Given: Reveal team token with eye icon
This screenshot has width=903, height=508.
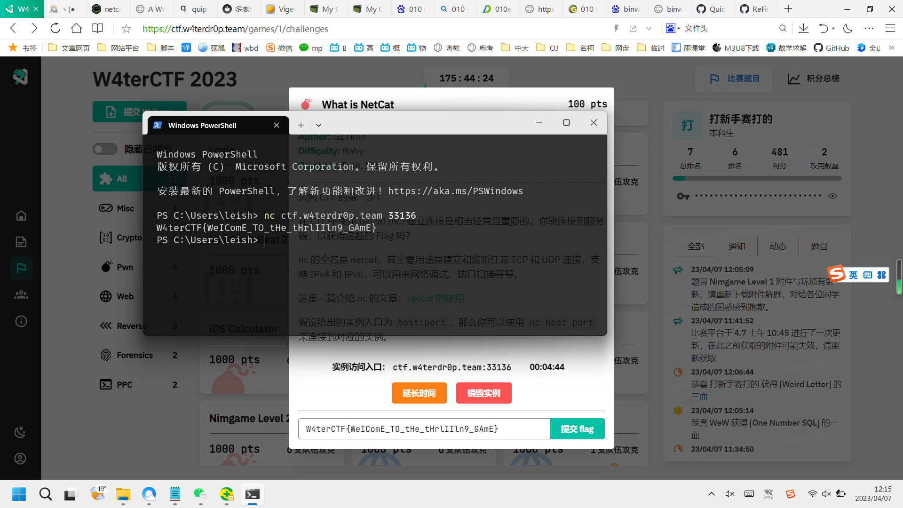Looking at the screenshot, I should point(832,196).
